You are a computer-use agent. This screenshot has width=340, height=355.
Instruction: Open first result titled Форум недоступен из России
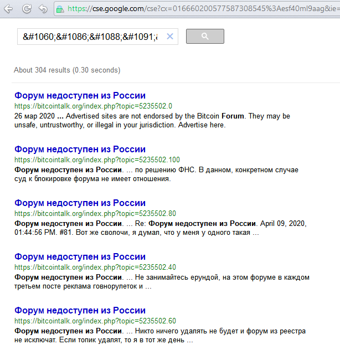tap(80, 96)
